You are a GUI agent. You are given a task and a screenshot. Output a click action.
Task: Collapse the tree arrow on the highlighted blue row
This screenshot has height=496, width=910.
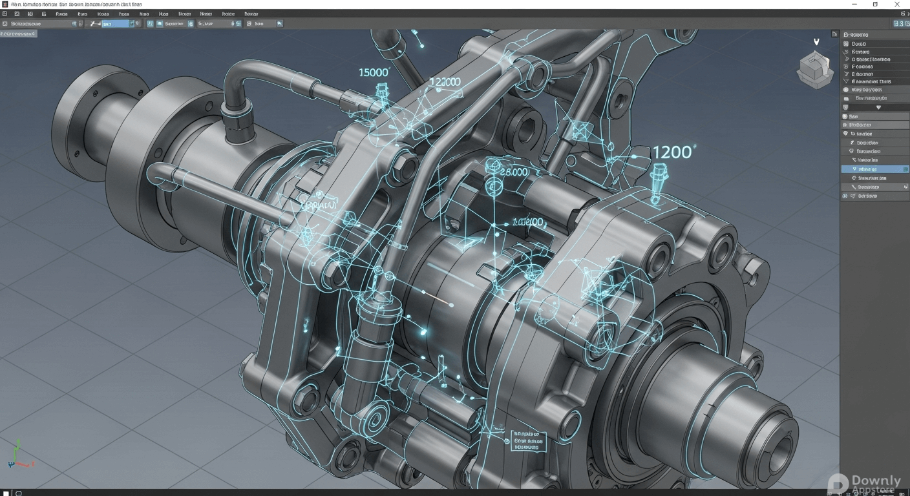pyautogui.click(x=854, y=169)
